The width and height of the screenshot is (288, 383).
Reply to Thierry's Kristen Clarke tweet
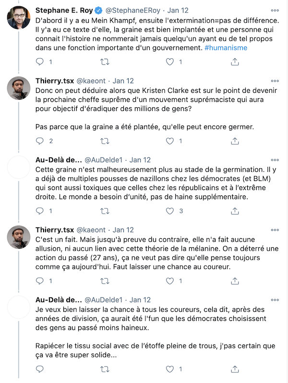40,141
